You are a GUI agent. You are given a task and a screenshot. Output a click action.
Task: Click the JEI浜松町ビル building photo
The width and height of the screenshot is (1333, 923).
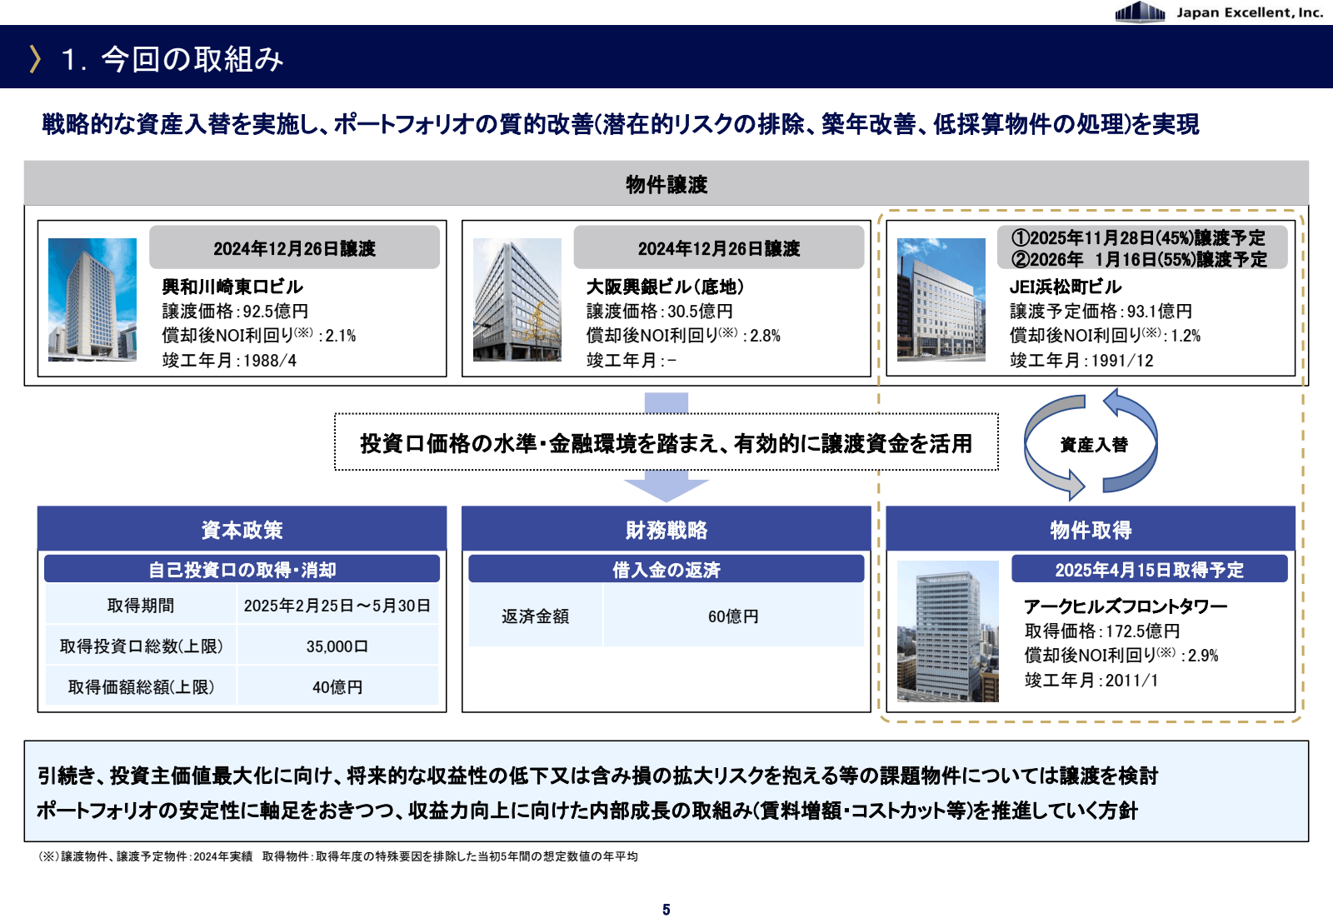[941, 299]
